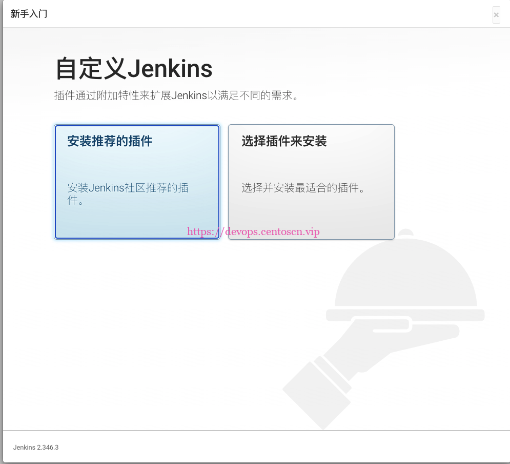Viewport: 510px width, 464px height.
Task: Click the Jenkins 2.346.3 version label
Action: [35, 447]
